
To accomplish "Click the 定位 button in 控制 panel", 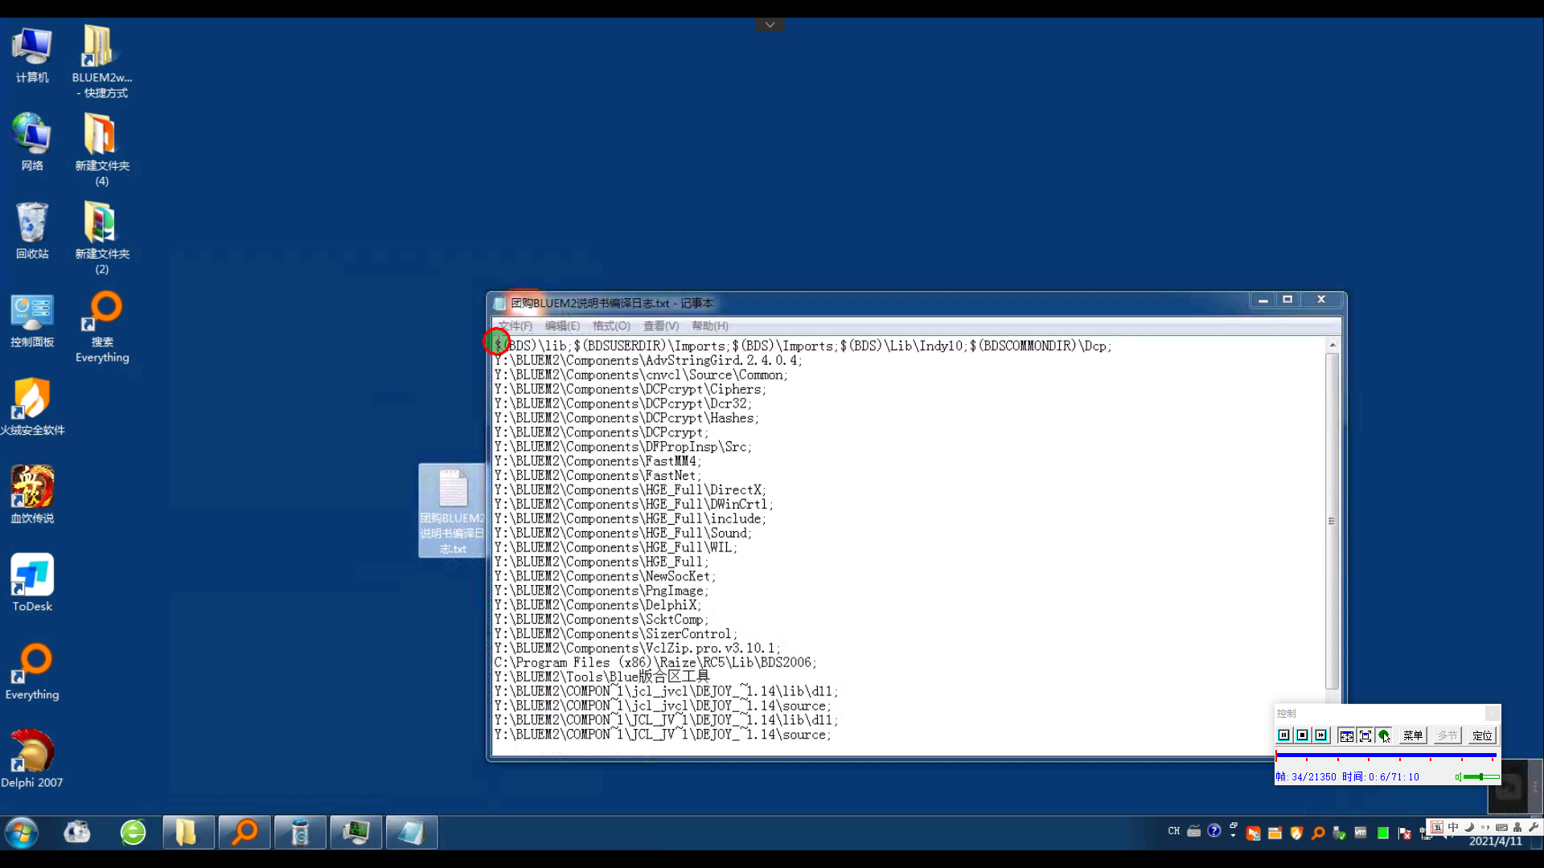I will (x=1482, y=735).
